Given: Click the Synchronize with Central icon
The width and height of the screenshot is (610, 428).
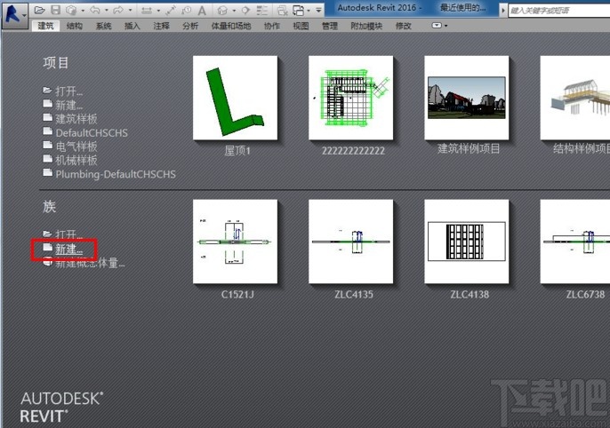Looking at the screenshot, I should click(x=71, y=10).
